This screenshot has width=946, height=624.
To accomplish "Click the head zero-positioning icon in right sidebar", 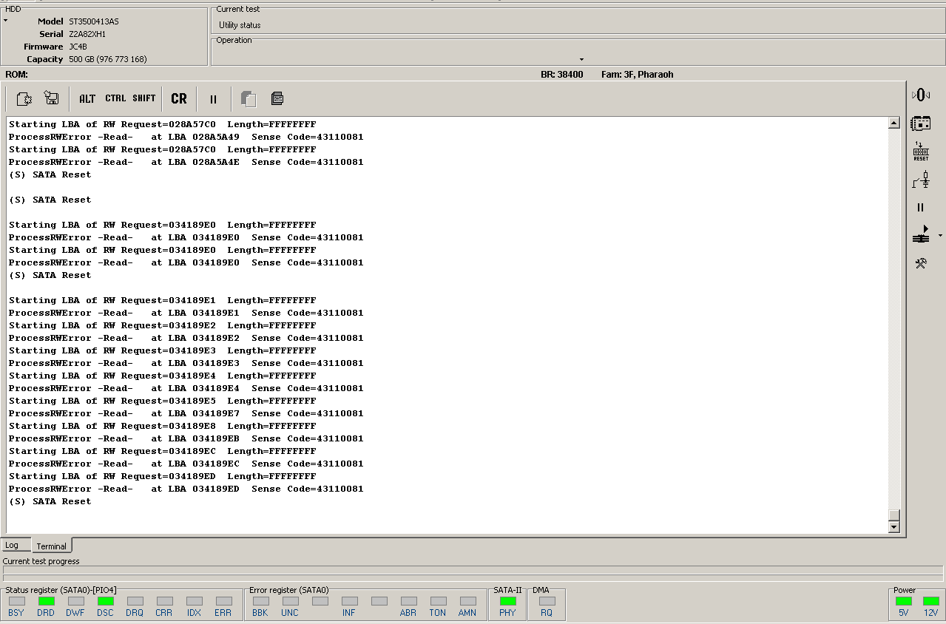I will click(x=921, y=95).
